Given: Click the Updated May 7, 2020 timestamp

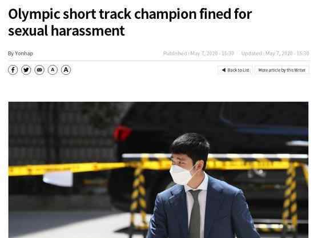Looking at the screenshot, I should tap(275, 53).
